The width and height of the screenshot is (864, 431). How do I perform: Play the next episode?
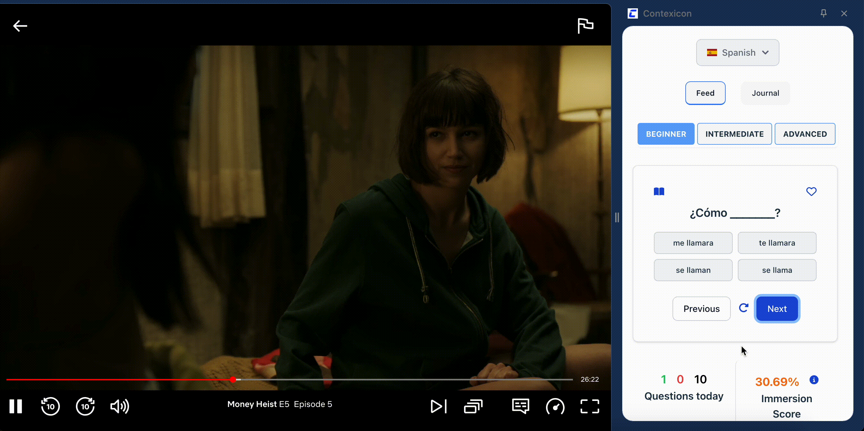tap(438, 406)
